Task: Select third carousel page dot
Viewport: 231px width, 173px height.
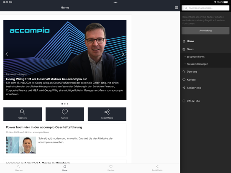Action: (68, 104)
